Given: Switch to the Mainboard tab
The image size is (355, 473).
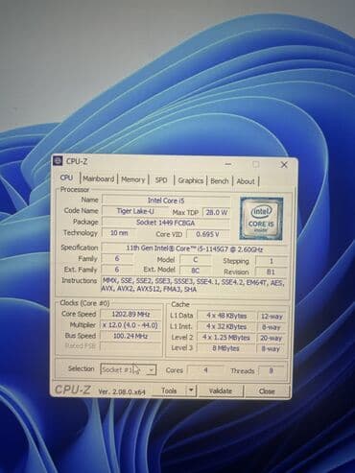Looking at the screenshot, I should coord(98,178).
